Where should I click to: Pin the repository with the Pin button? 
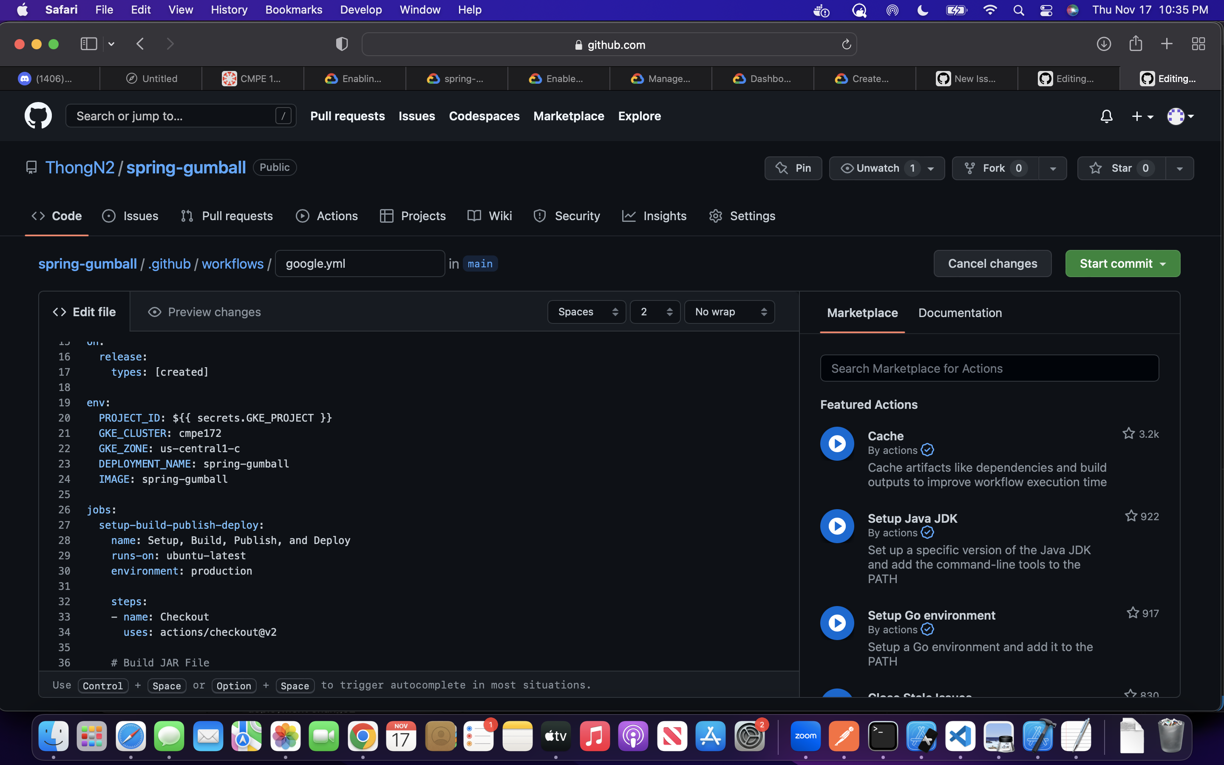793,168
